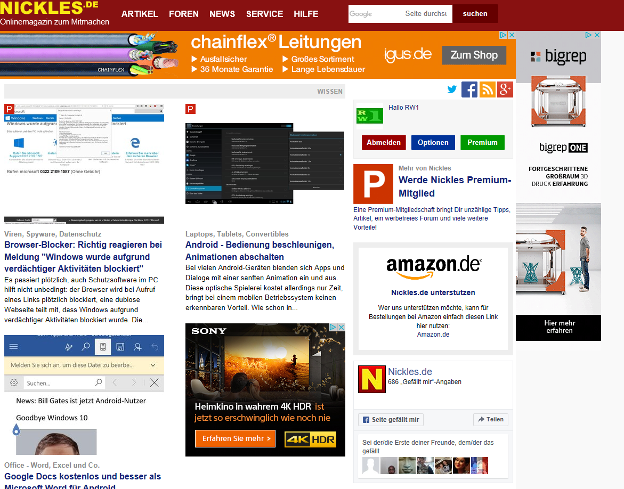Click the hamburger menu icon in Docs thumbnail
624x489 pixels.
tap(13, 347)
